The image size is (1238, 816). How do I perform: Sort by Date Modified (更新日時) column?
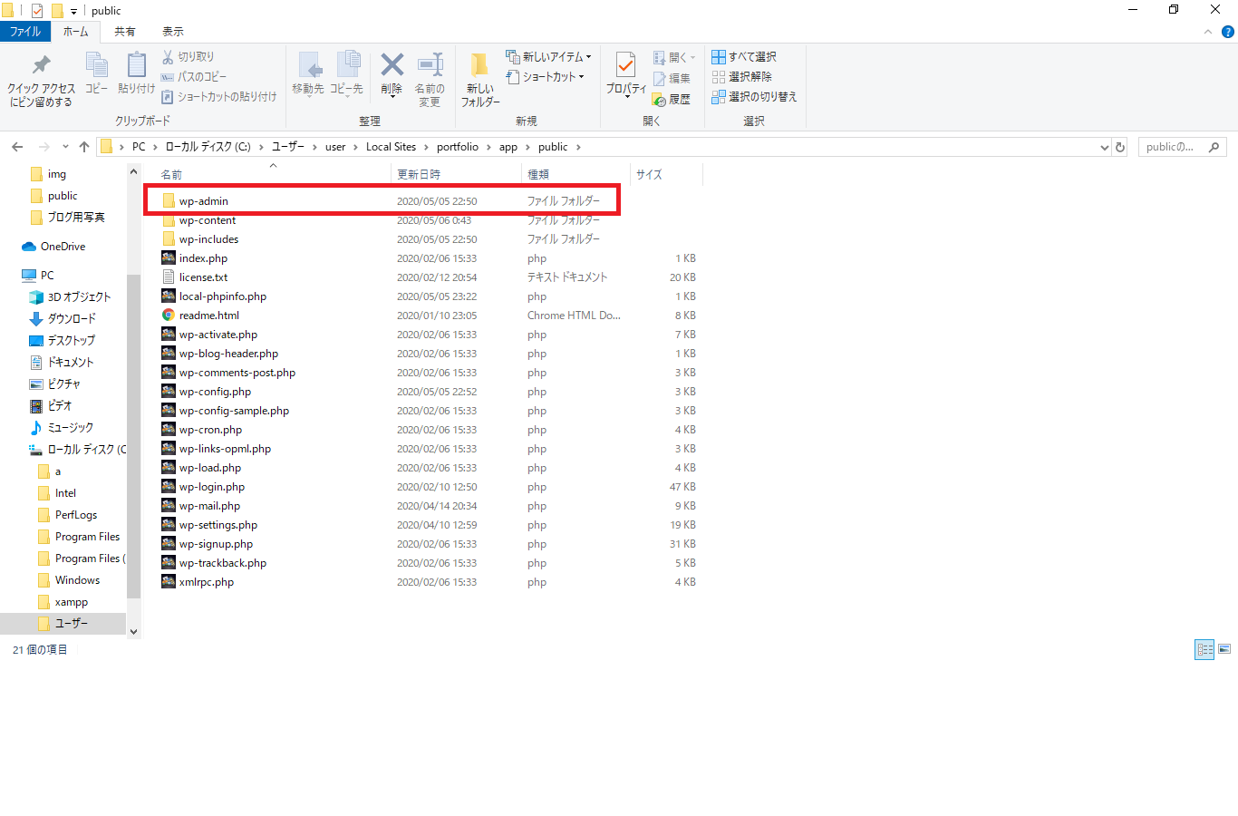coord(457,174)
